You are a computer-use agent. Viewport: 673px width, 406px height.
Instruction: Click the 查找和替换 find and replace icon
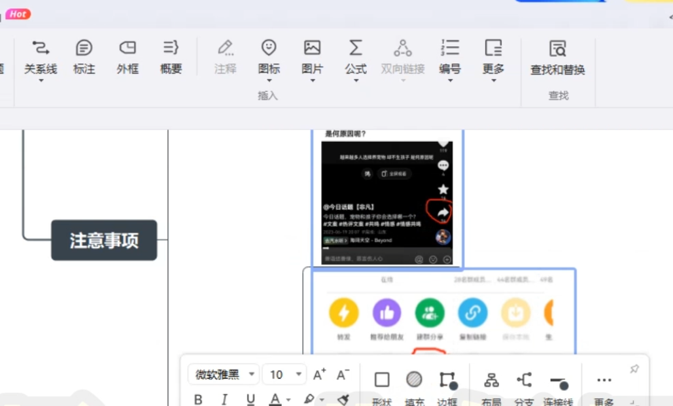tap(557, 49)
